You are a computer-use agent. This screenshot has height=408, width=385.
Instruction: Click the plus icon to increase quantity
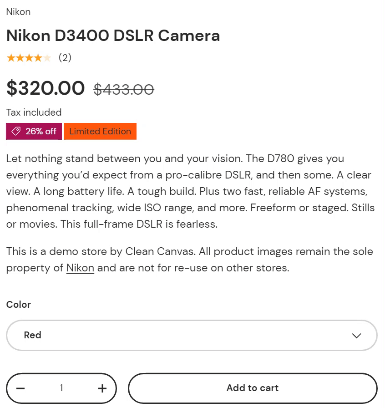pos(102,388)
